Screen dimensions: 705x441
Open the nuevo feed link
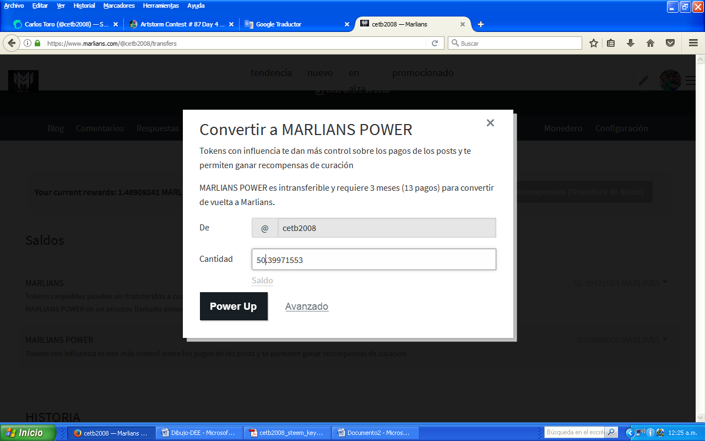(x=320, y=73)
